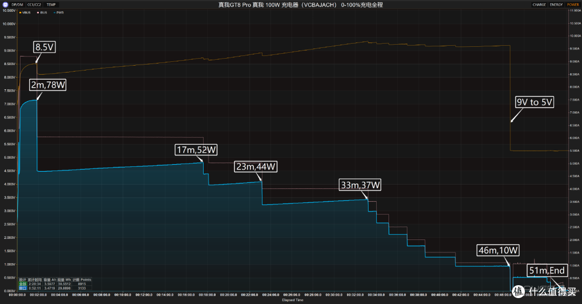Click the 5.500A right axis label
Viewport: 582px width, 304px height.
click(574, 151)
